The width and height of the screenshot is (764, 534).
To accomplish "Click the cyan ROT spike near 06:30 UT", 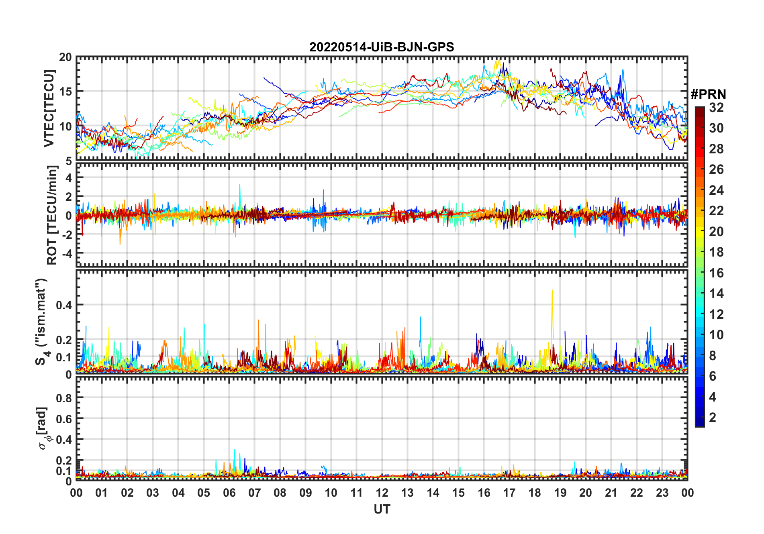I will (240, 197).
